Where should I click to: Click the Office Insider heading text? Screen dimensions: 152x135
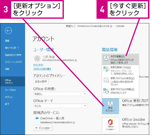(134, 120)
